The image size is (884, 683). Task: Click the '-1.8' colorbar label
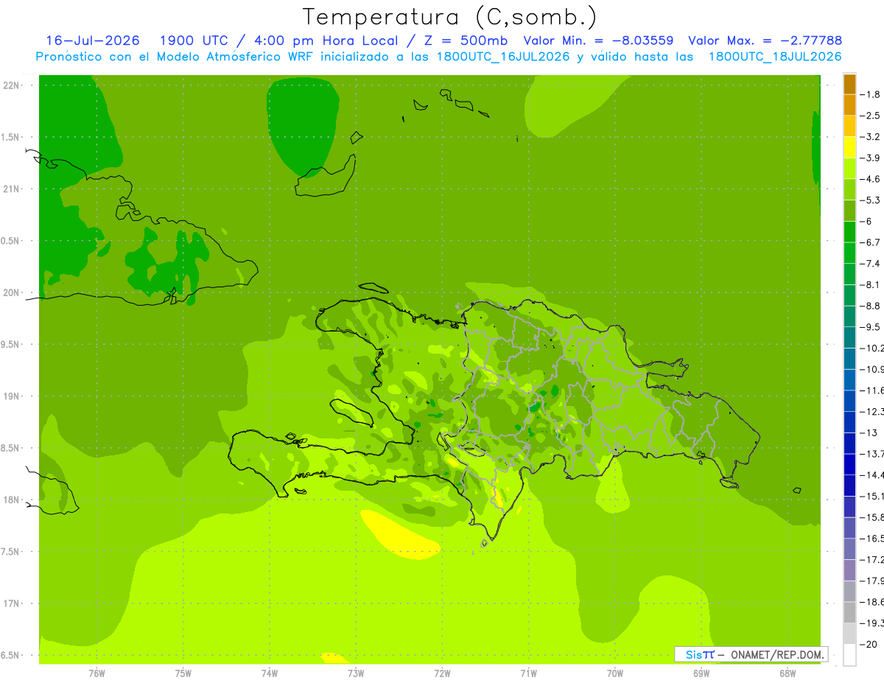click(x=870, y=94)
